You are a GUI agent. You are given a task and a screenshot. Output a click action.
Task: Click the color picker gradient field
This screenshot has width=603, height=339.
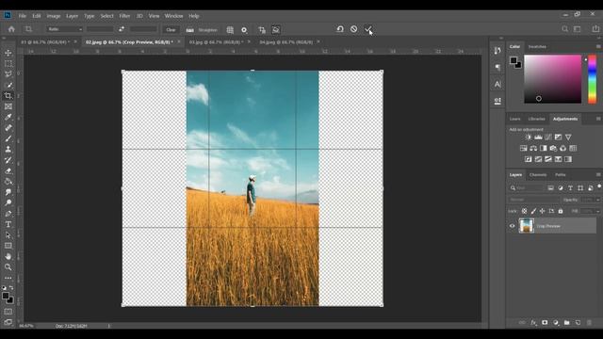pos(553,79)
